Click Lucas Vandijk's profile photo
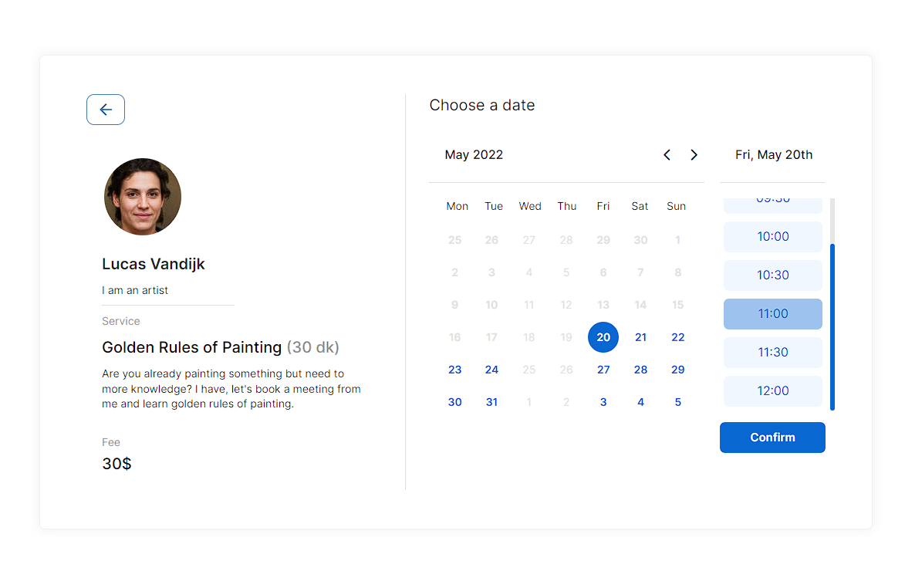This screenshot has width=905, height=561. (143, 197)
